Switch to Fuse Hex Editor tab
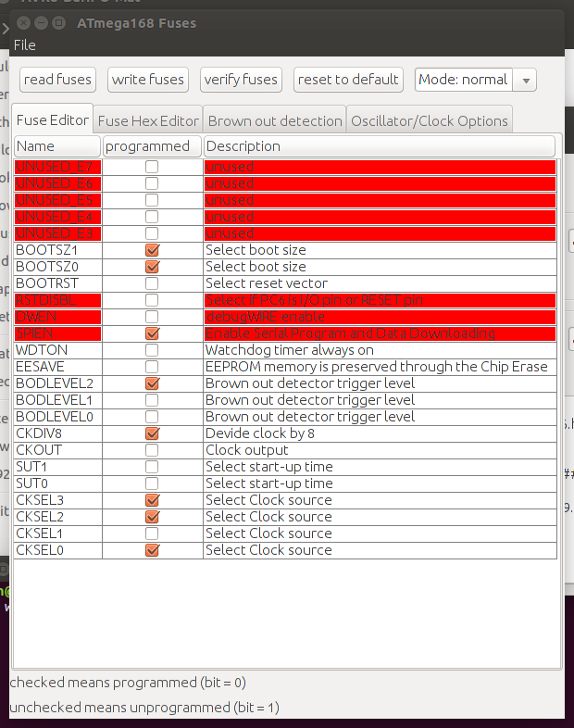This screenshot has width=574, height=728. [148, 121]
